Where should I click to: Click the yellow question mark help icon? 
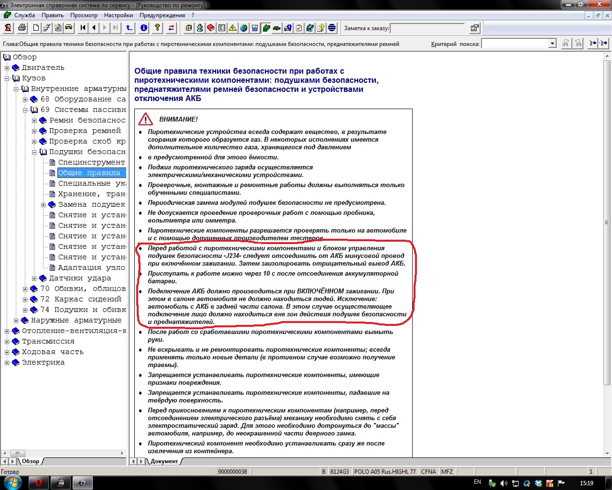tap(157, 28)
